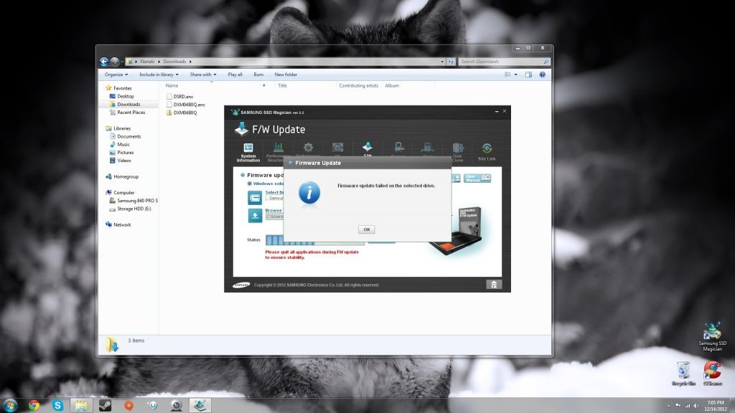Open Secure Erase padlock icon in Magician
This screenshot has width=735, height=413.
(x=399, y=148)
